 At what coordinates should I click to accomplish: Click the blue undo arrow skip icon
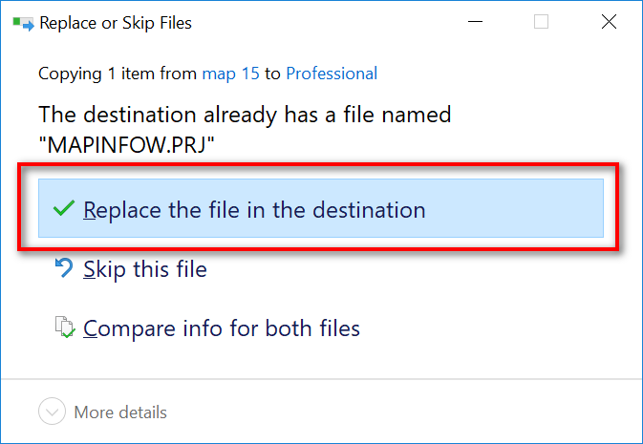pyautogui.click(x=64, y=267)
